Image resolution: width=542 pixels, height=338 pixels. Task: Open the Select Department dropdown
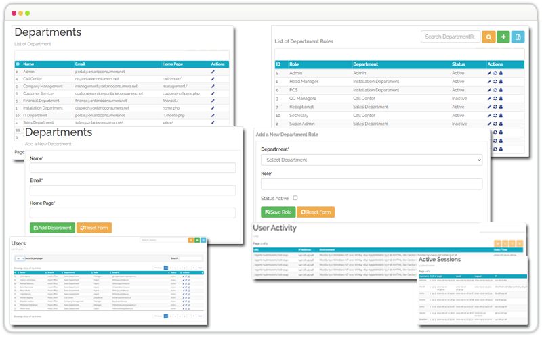coord(371,160)
